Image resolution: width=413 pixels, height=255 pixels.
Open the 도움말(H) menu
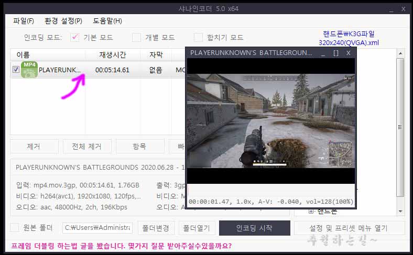point(107,21)
